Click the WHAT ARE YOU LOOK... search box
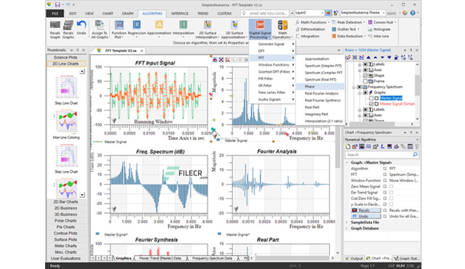This screenshot has height=269, width=465. (264, 13)
